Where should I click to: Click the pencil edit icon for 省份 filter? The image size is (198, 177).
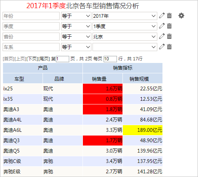coord(162,36)
